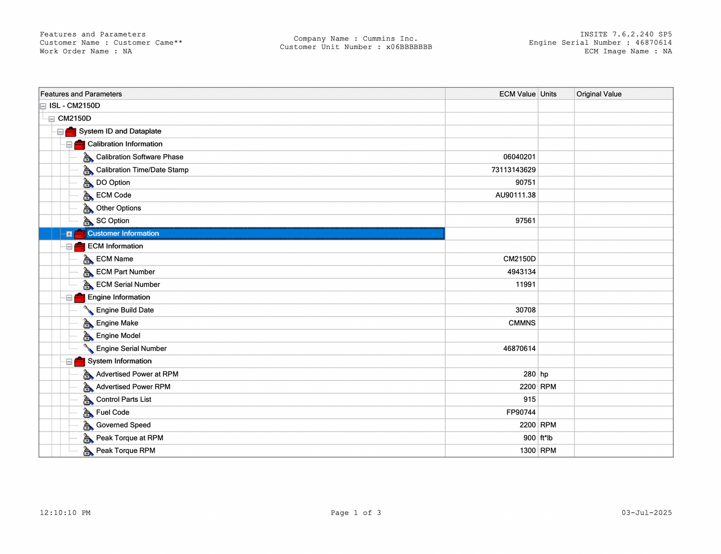This screenshot has width=721, height=554.
Task: Select the Calibration Software Phase parameter
Action: pyautogui.click(x=139, y=157)
